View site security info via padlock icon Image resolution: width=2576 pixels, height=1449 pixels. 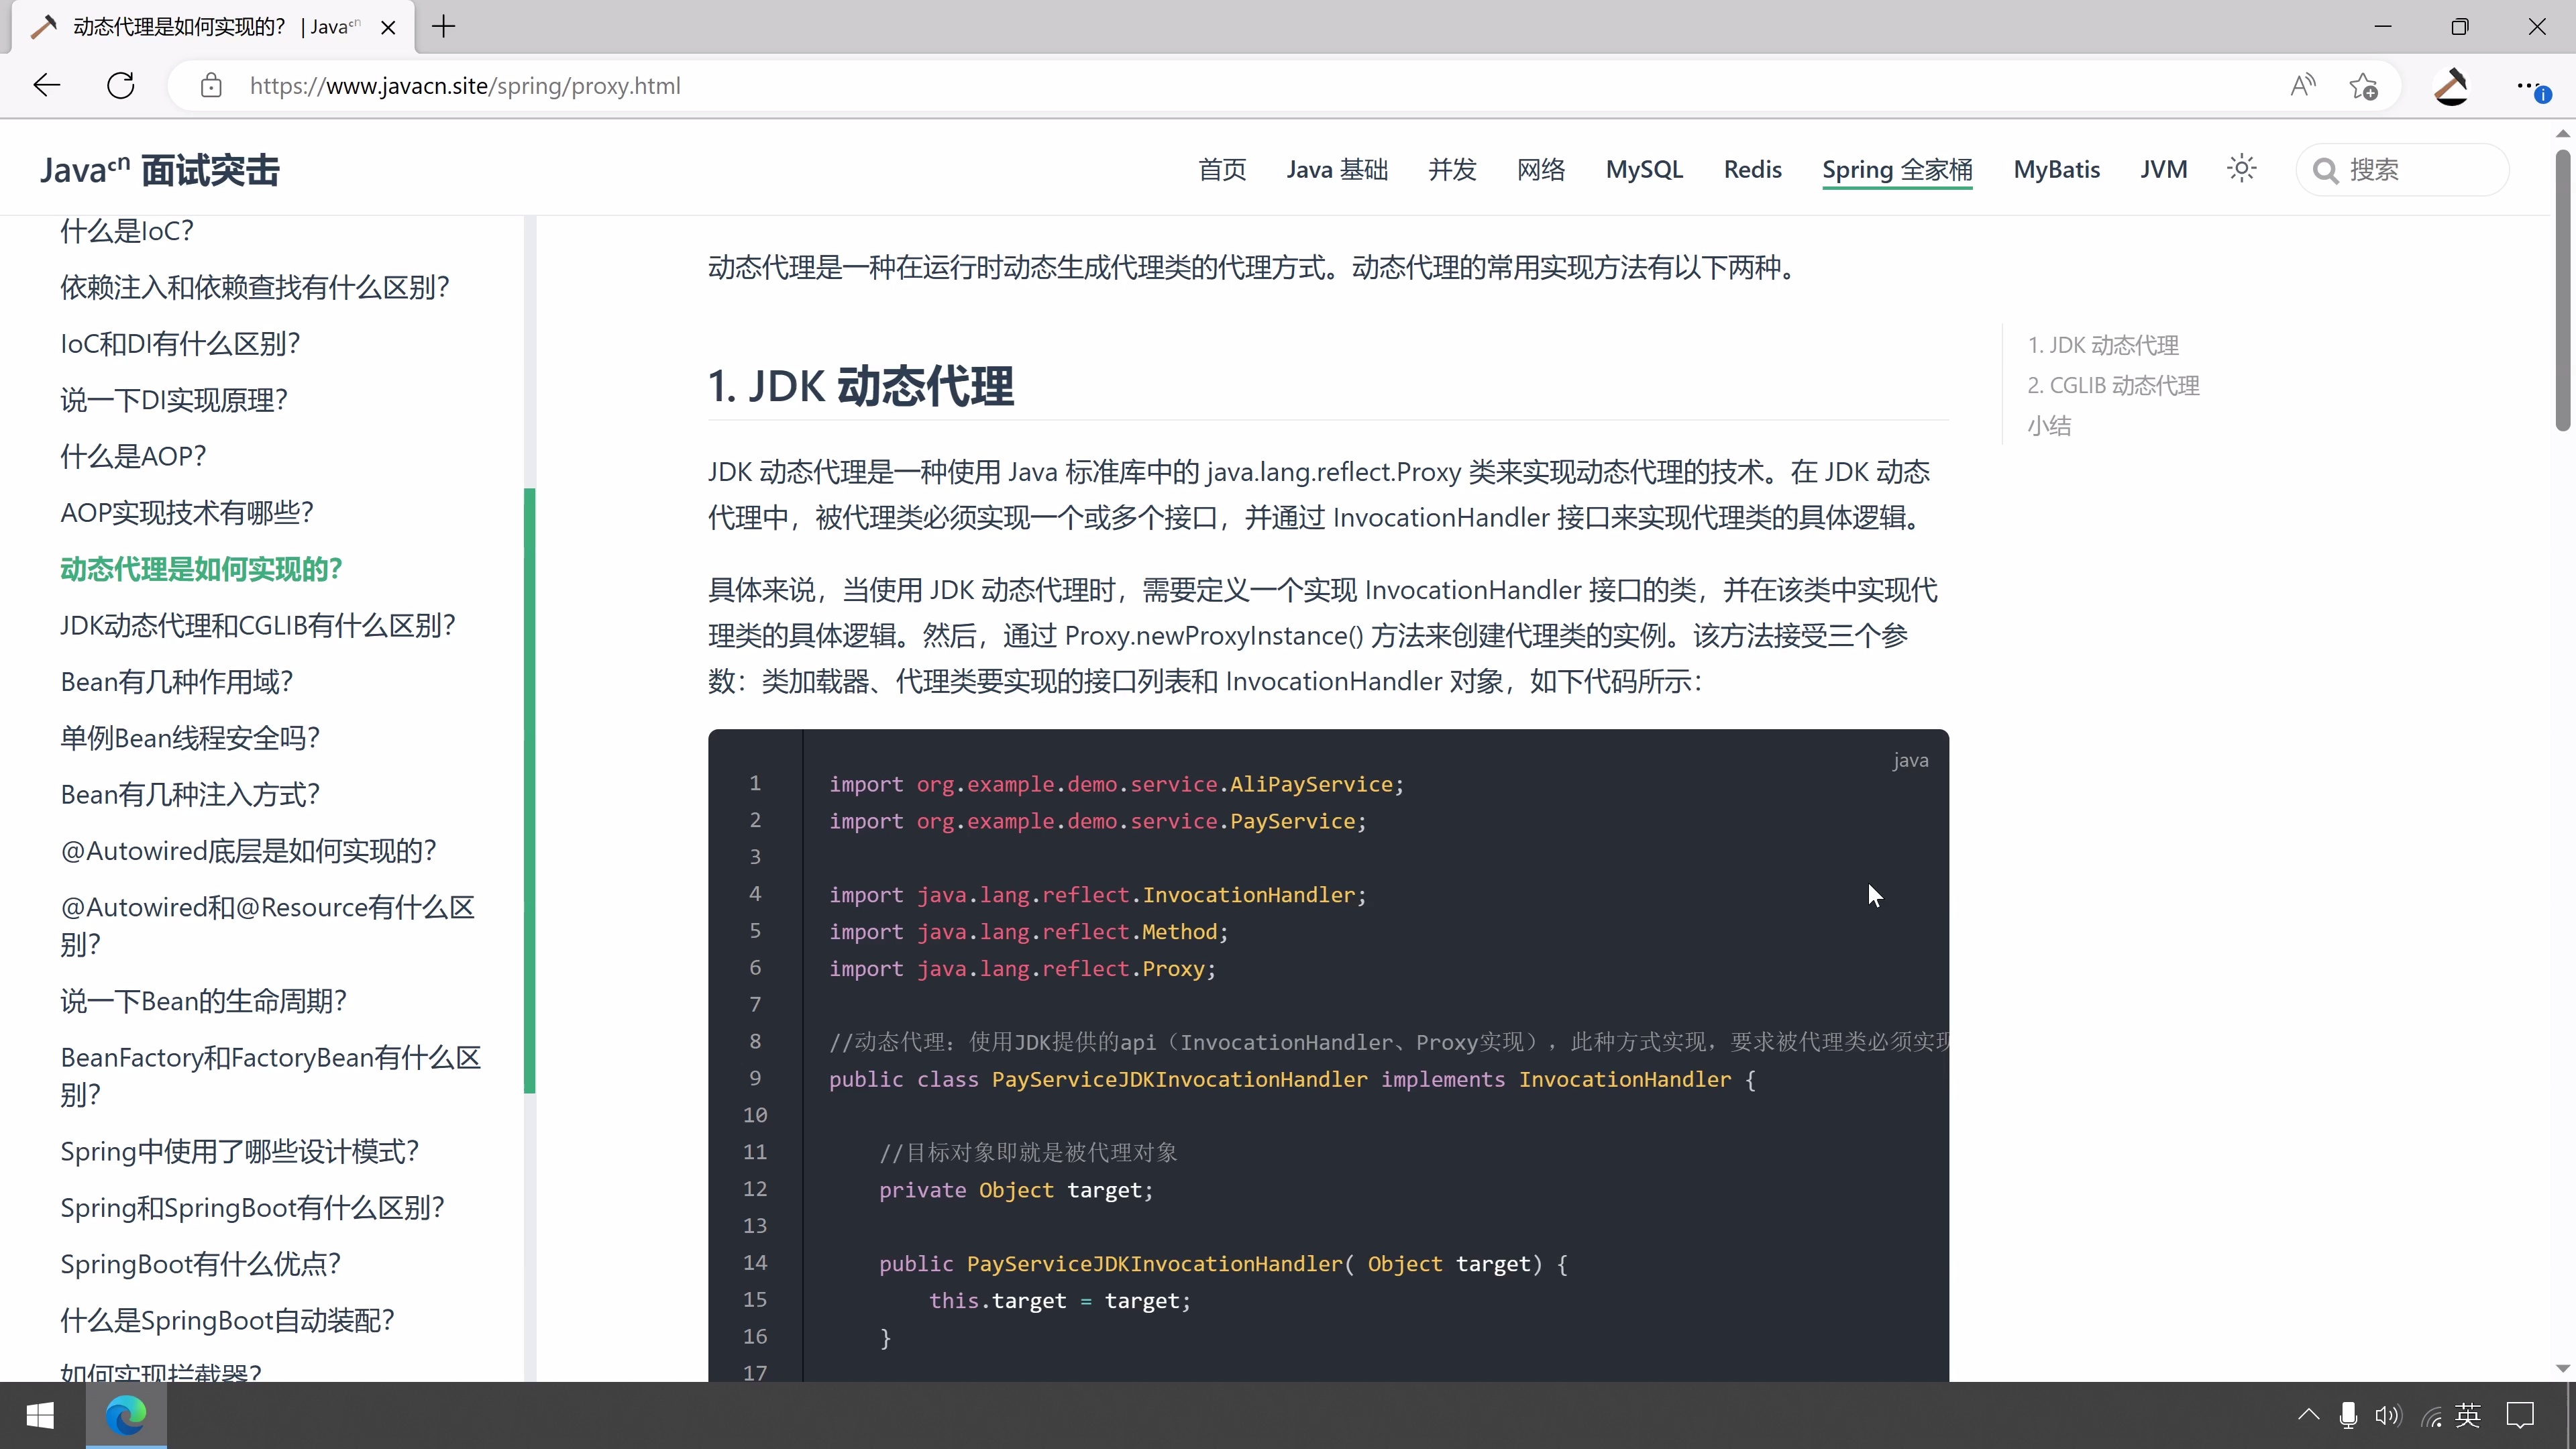tap(211, 85)
